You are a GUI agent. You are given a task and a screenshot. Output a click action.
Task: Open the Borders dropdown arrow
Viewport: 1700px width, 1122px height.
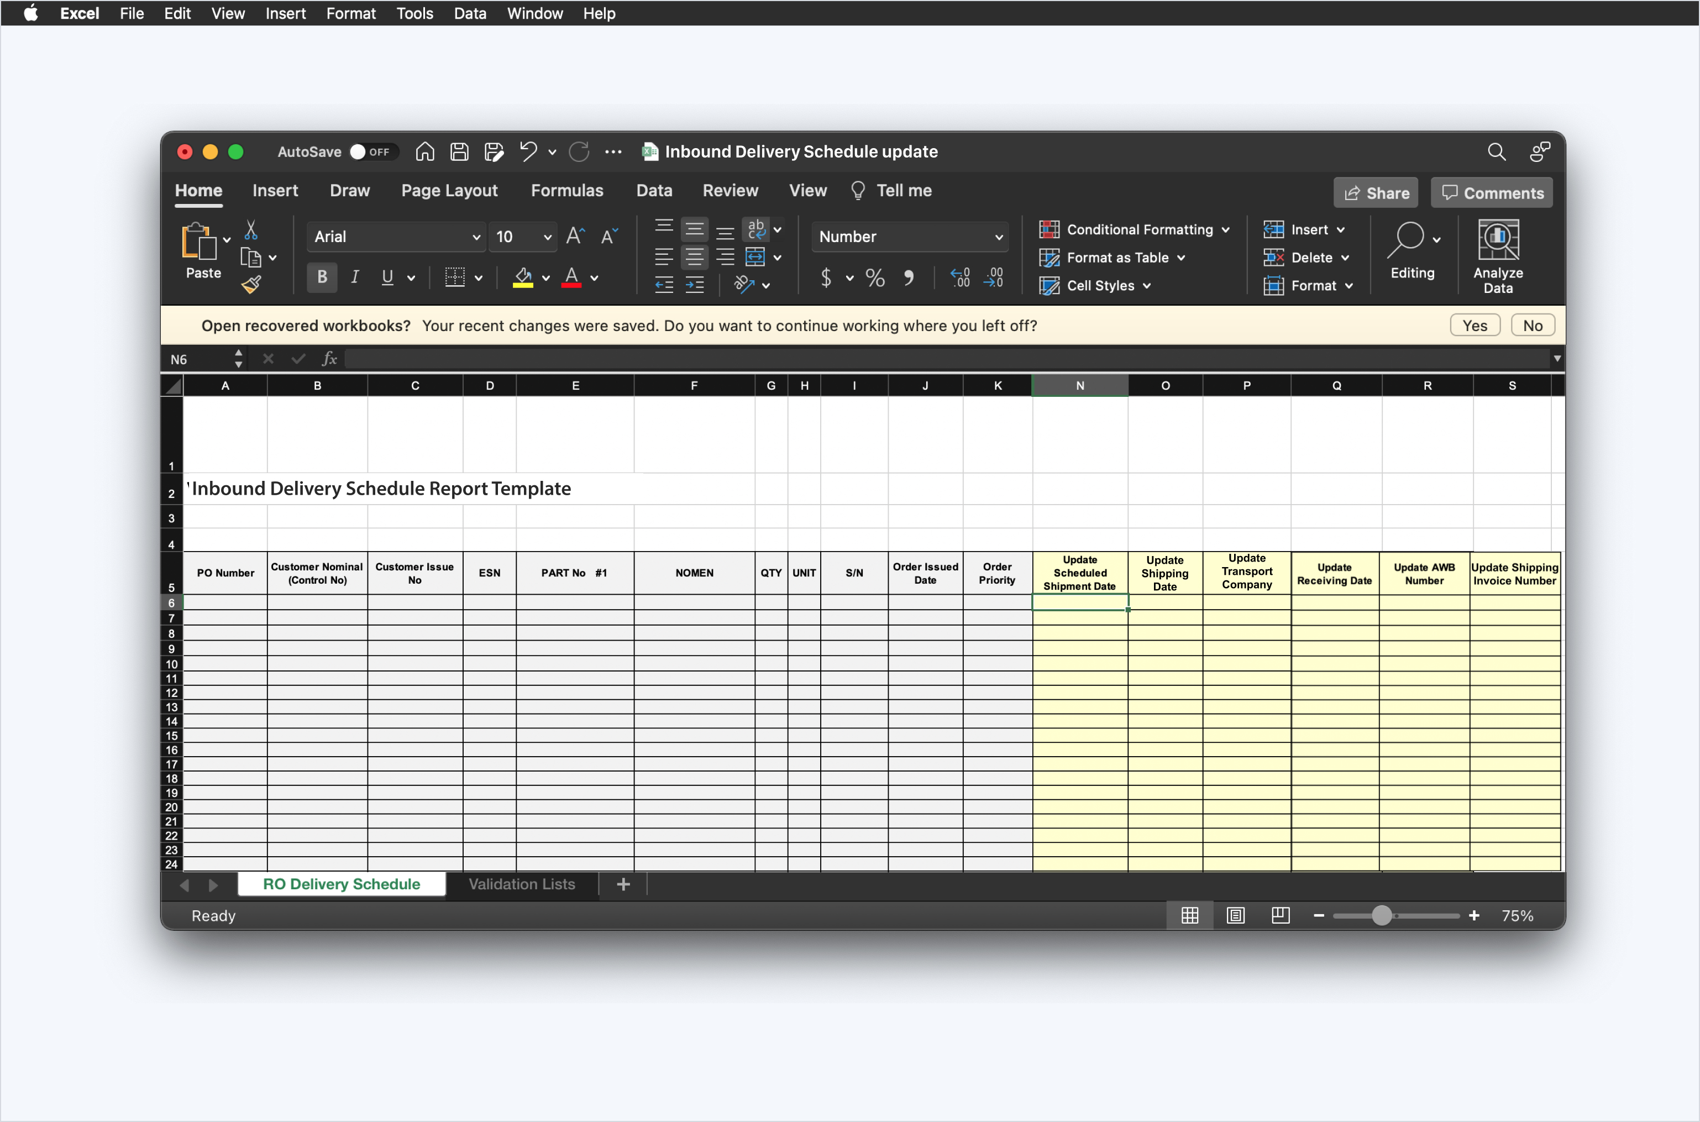479,277
